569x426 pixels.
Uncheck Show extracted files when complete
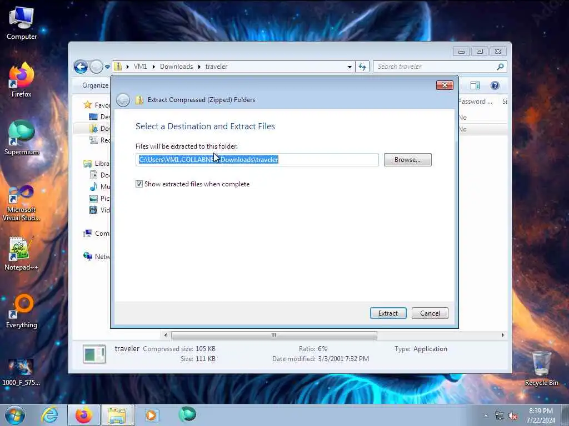tap(139, 184)
